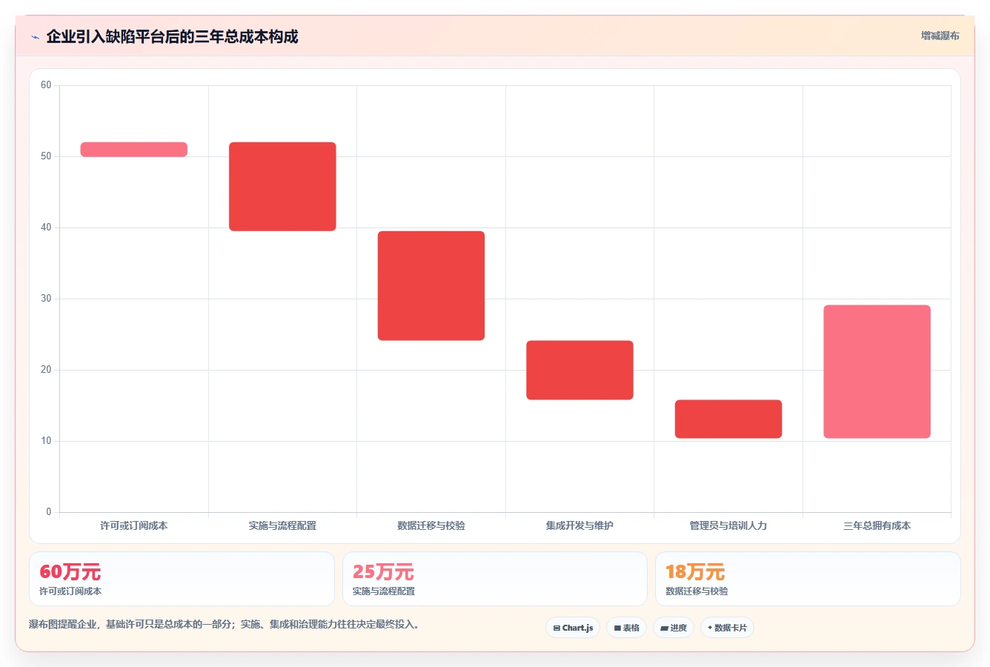Click the 管理员与培训人力 red bar
This screenshot has height=667, width=990.
(728, 419)
